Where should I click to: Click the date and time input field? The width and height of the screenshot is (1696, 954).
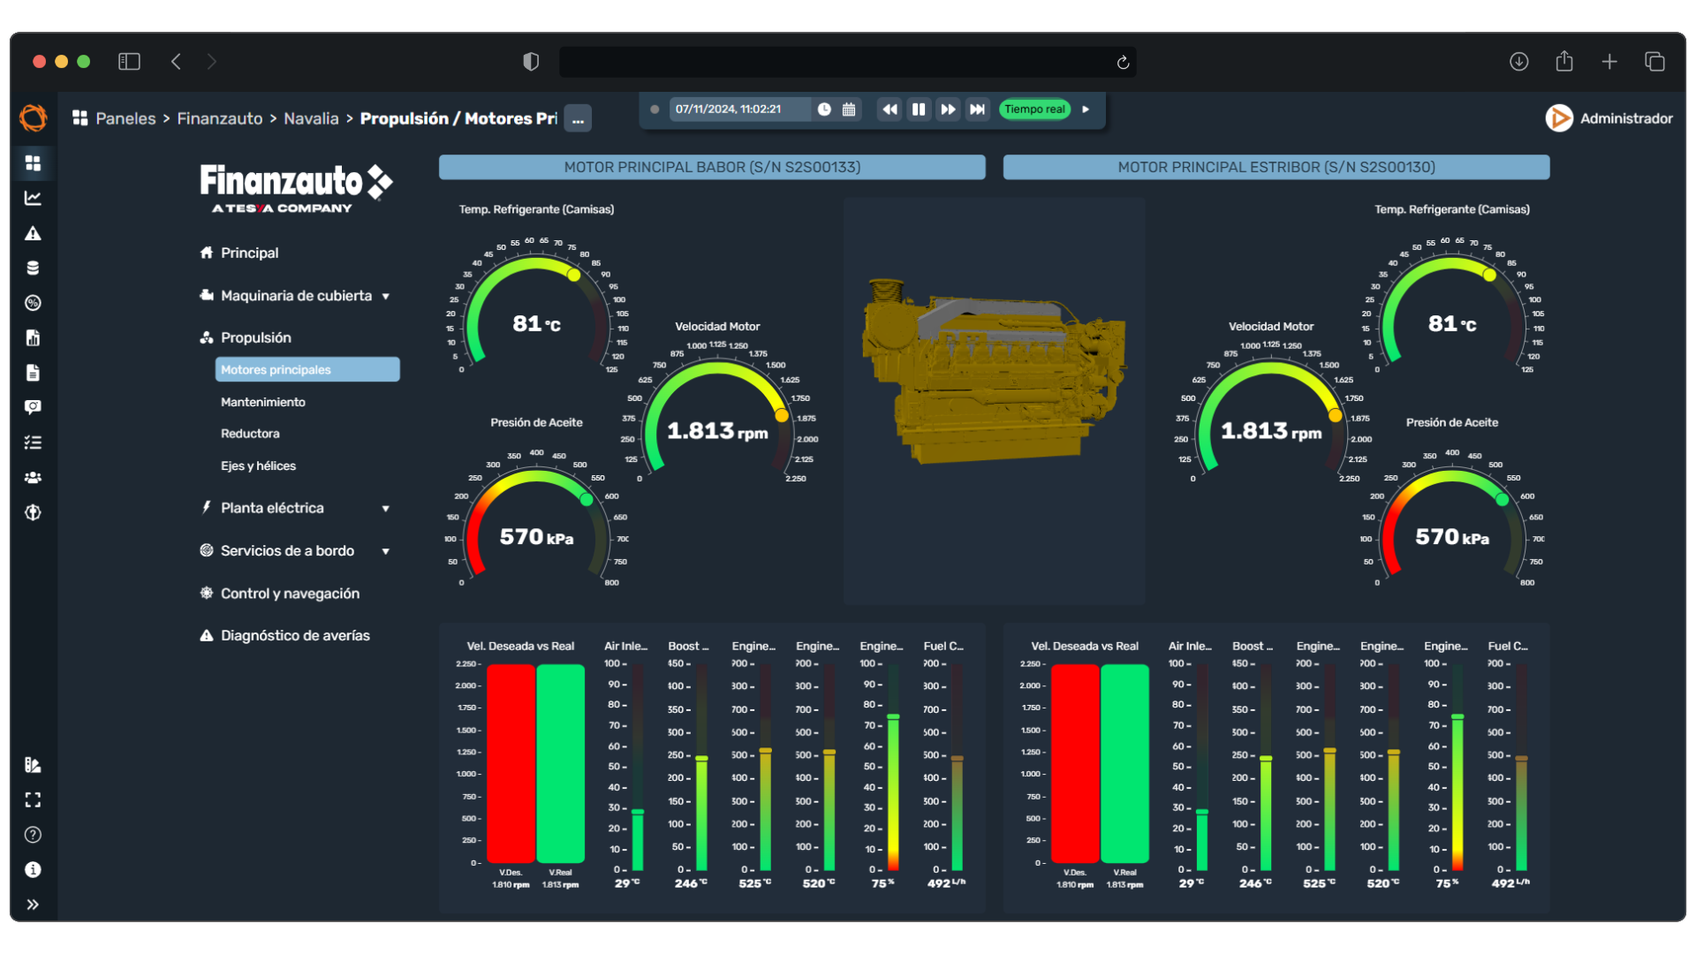coord(738,110)
